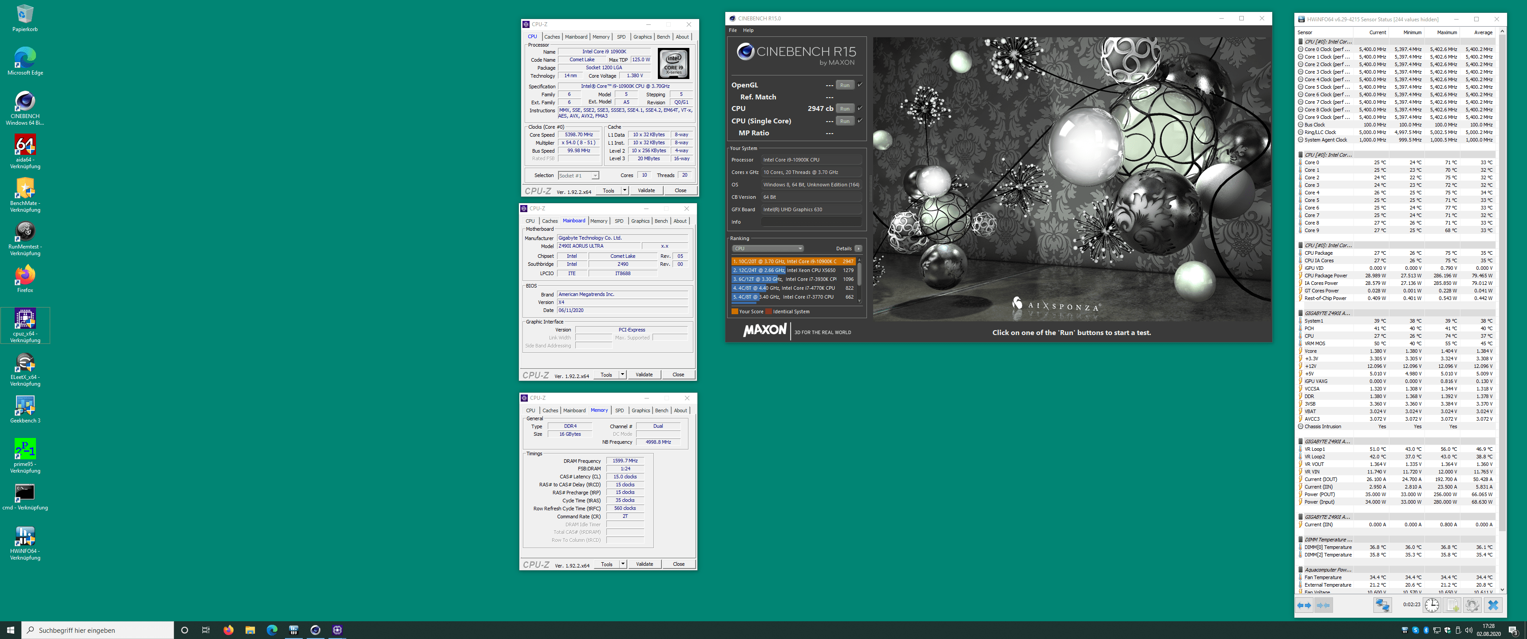This screenshot has height=639, width=1527.
Task: Select VRM MOS sensor row in HWiNFO
Action: (x=1396, y=343)
